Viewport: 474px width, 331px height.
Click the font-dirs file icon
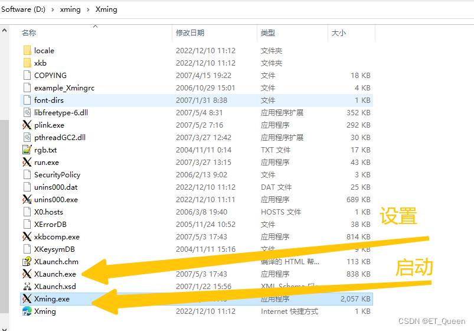[x=27, y=100]
